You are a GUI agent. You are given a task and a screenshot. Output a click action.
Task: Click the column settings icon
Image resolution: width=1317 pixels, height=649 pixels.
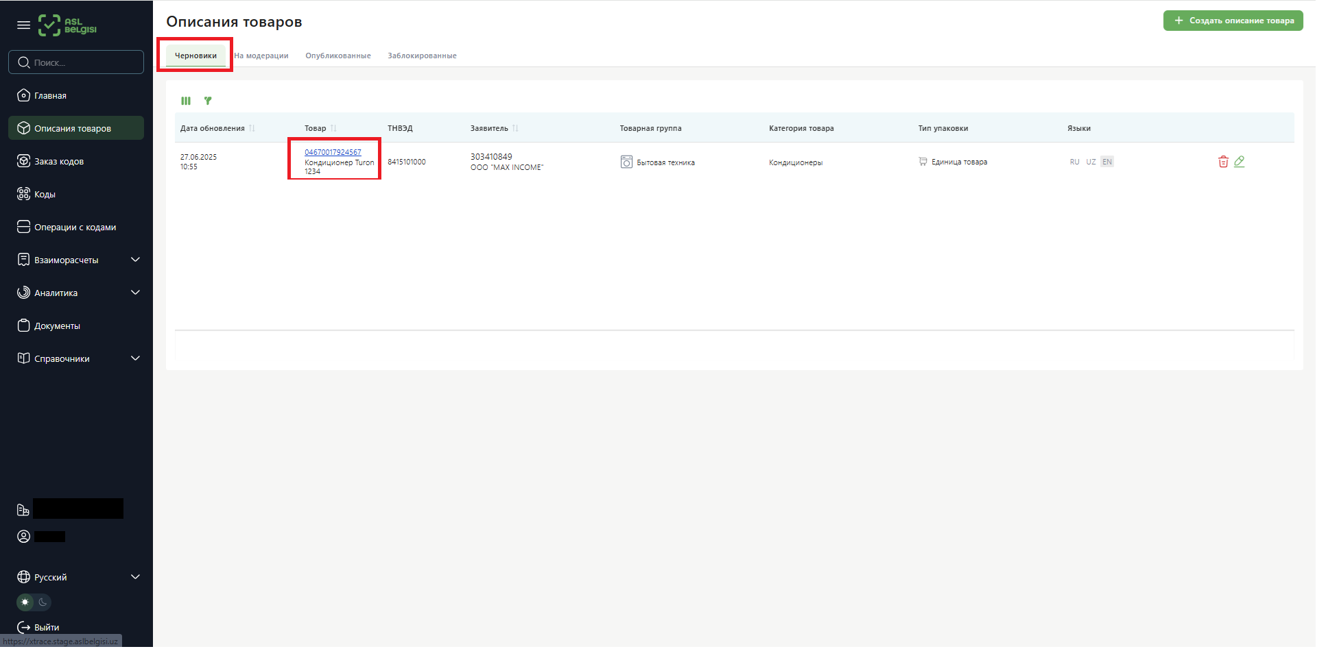coord(186,101)
